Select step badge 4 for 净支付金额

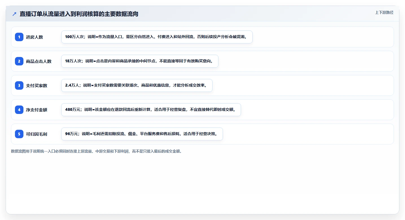[19, 110]
